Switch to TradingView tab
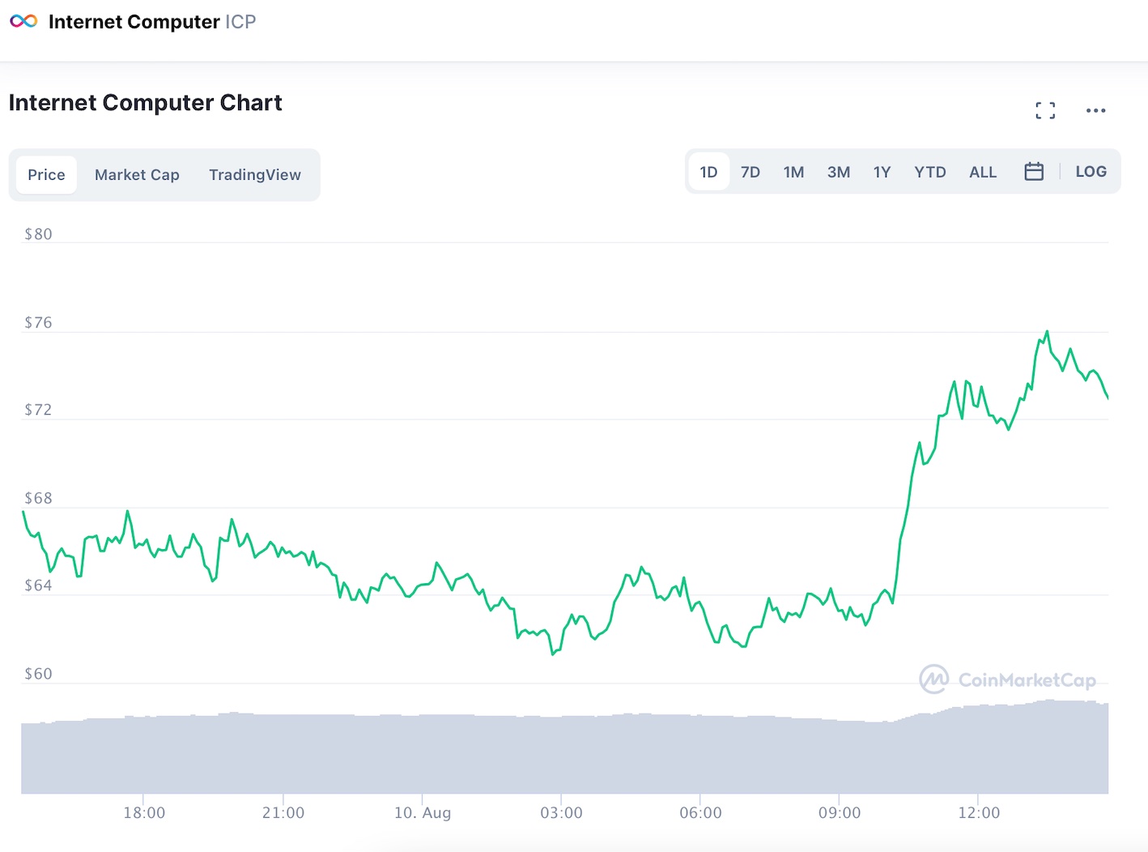This screenshot has width=1148, height=852. pos(255,175)
